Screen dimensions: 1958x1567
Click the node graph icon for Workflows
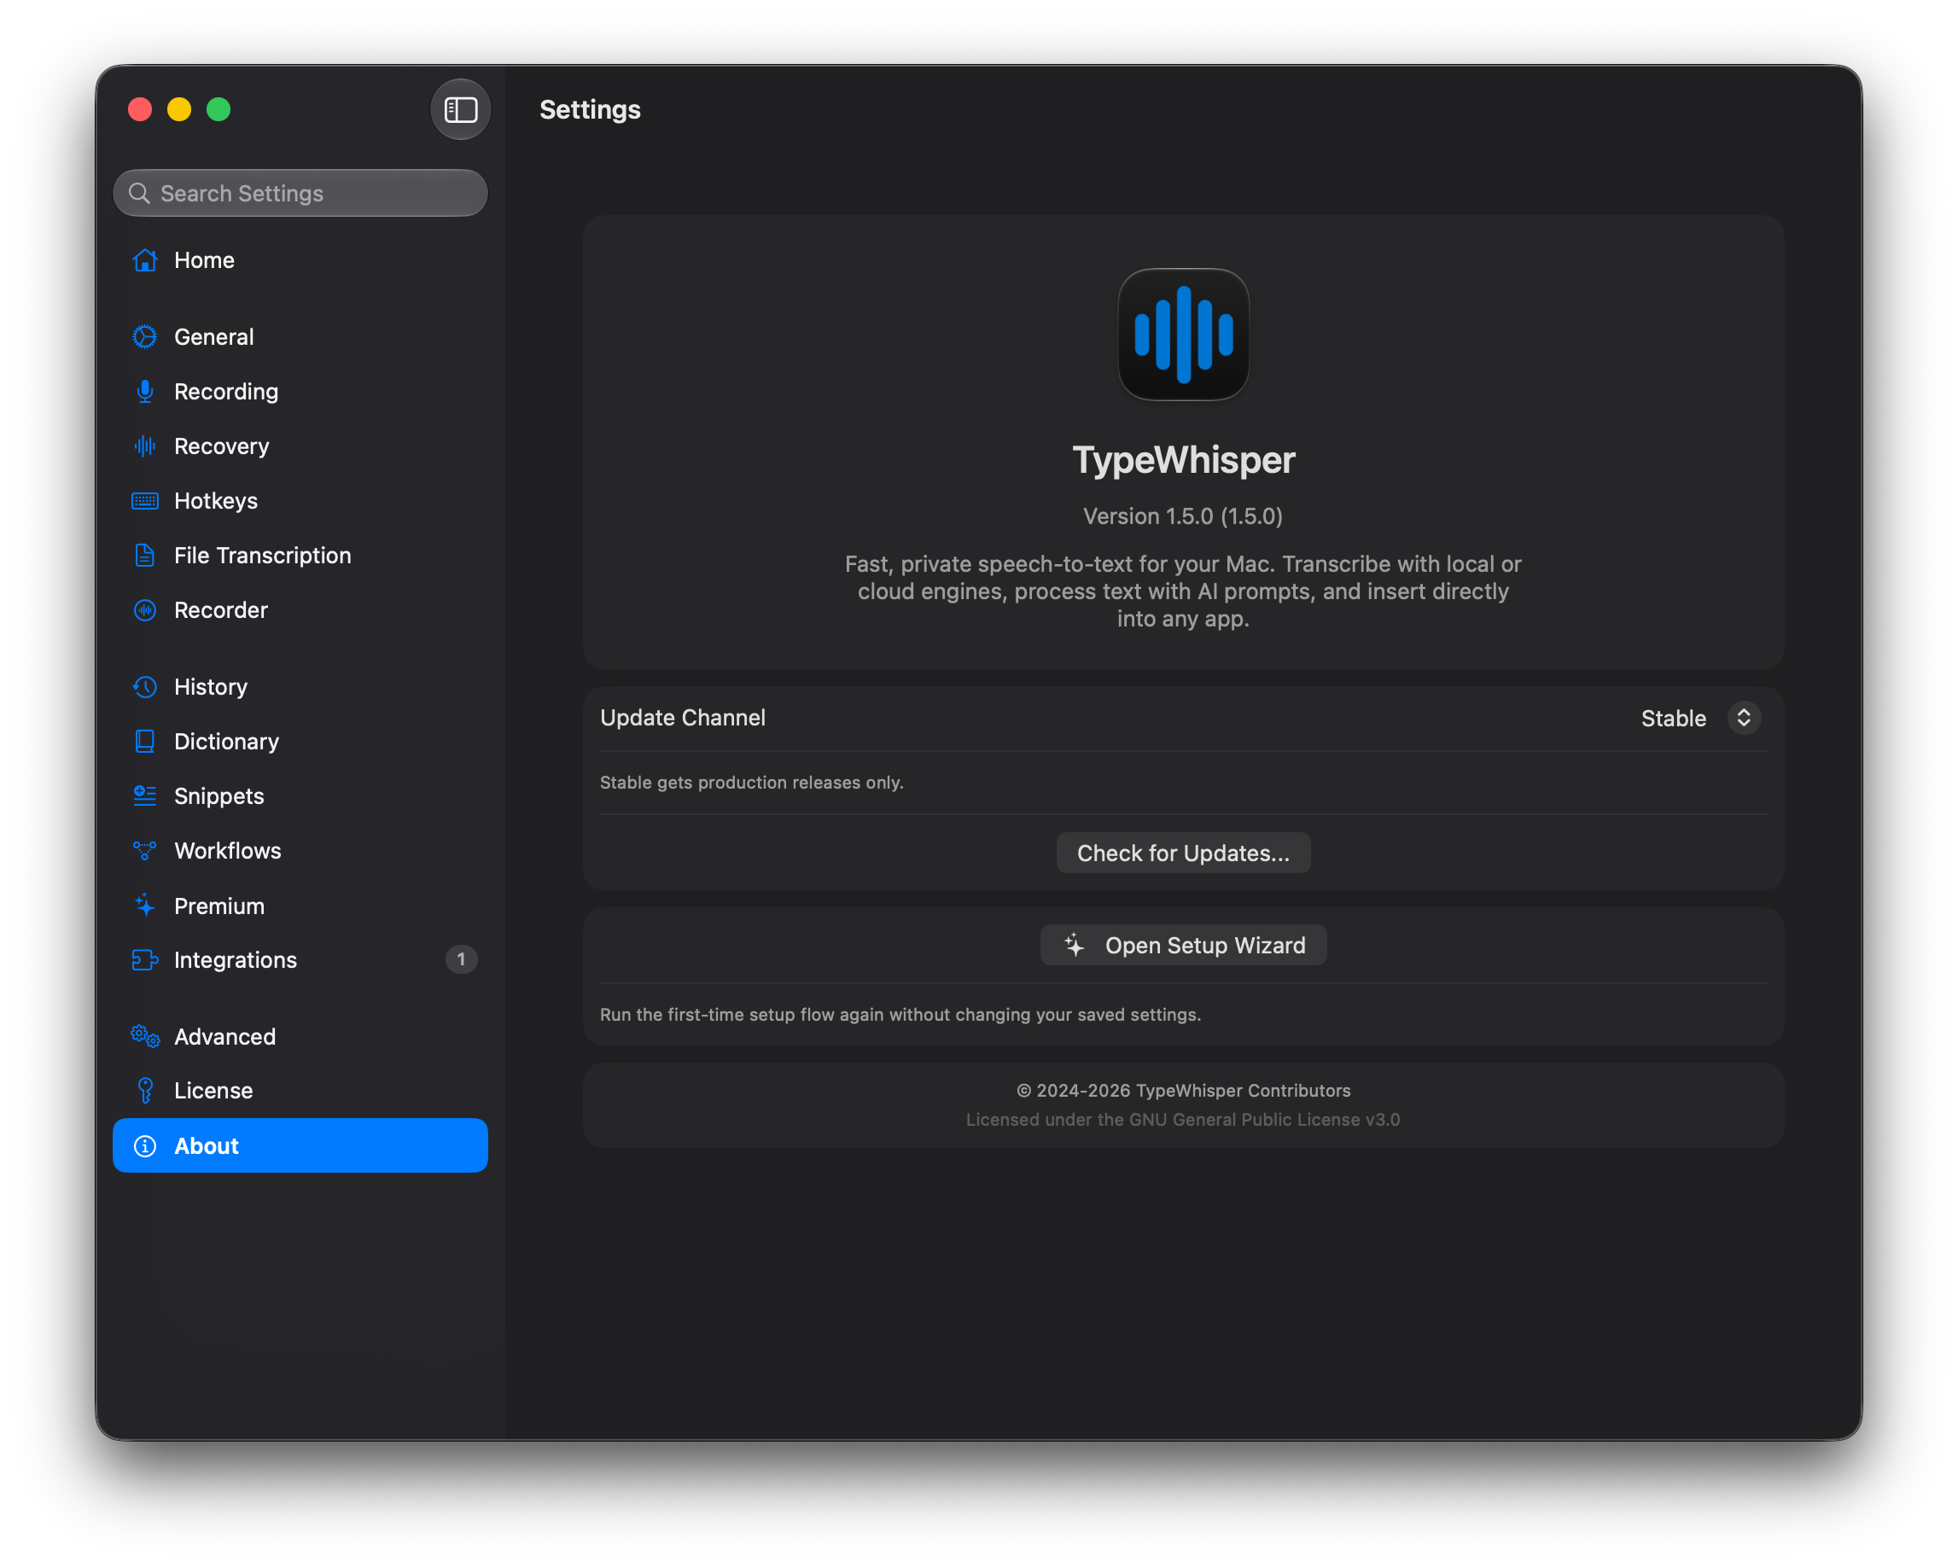[144, 851]
